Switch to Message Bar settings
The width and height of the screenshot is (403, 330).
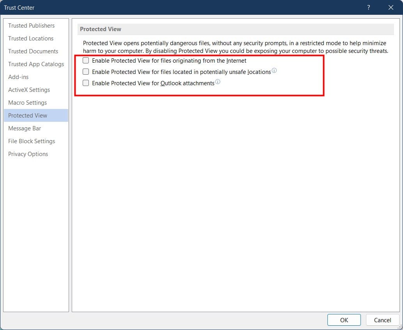click(x=36, y=128)
